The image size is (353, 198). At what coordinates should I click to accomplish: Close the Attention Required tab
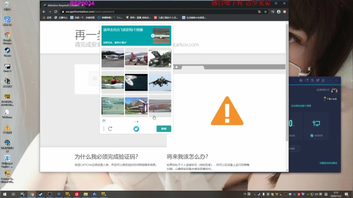point(82,5)
